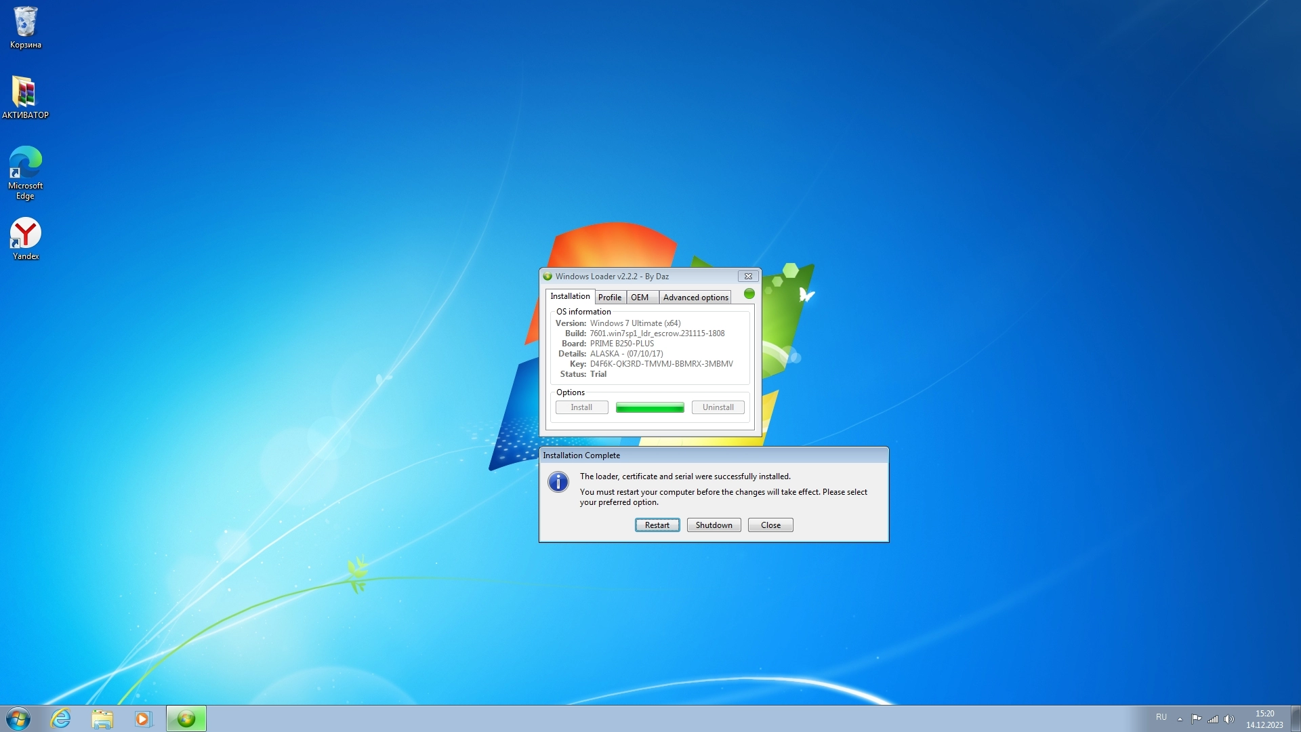Screen dimensions: 1301x732
Task: Open the Action Center flag tray icon
Action: (1197, 719)
